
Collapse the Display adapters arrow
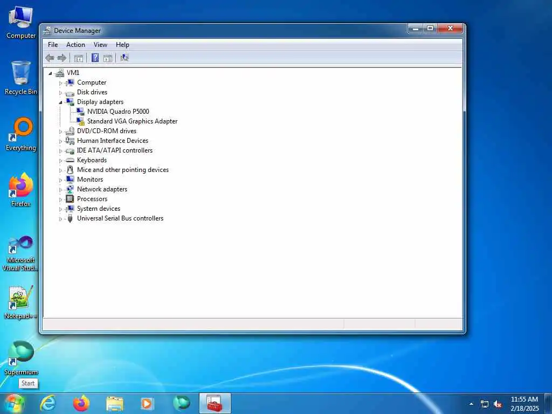tap(60, 102)
